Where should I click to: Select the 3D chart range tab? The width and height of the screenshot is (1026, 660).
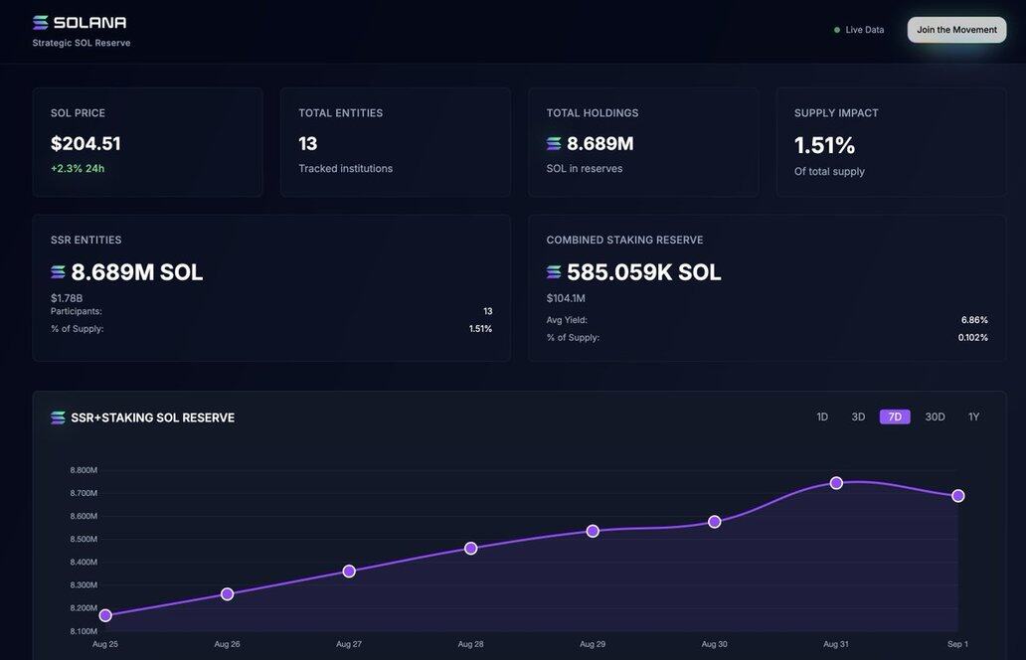[x=859, y=416]
